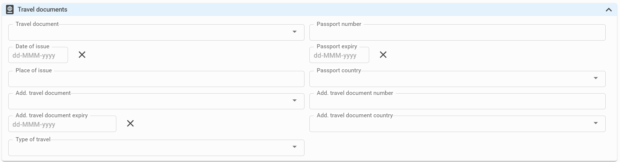This screenshot has width=620, height=162.
Task: Clear the Passport expiry date
Action: tap(383, 55)
